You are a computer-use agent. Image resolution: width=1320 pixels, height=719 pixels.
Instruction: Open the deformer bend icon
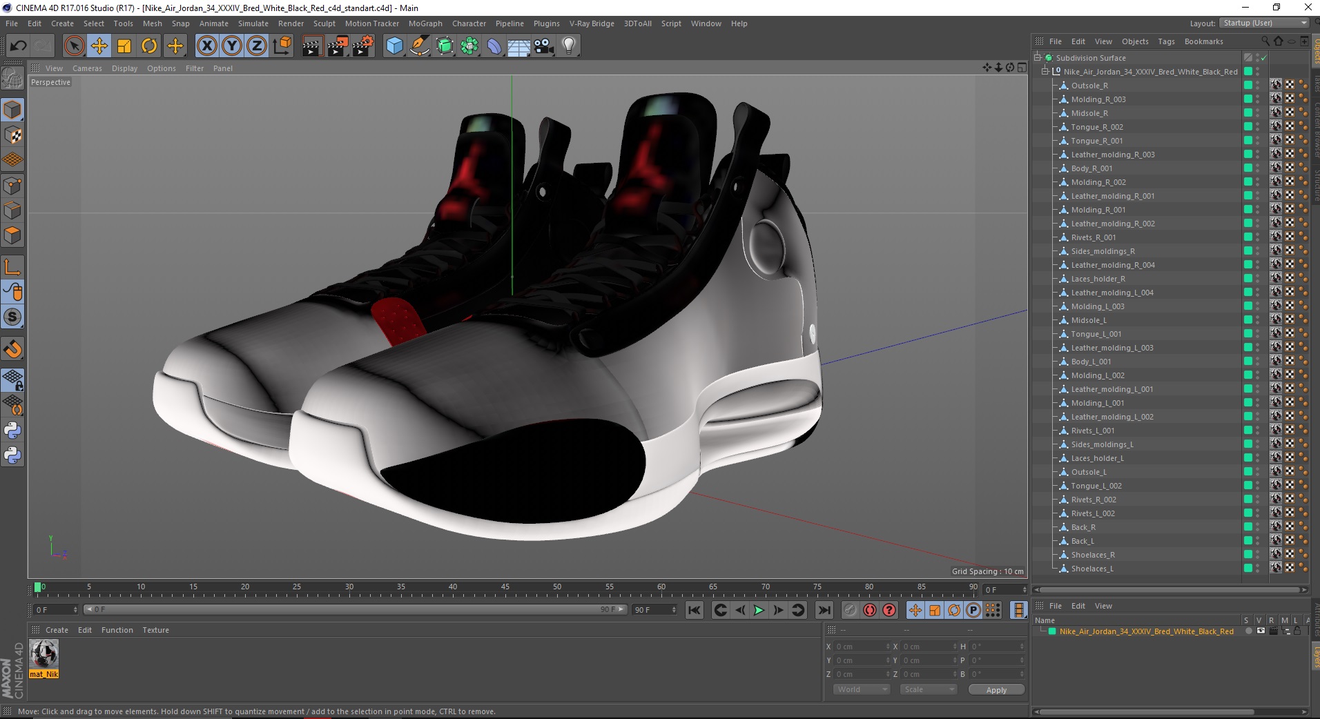click(494, 46)
